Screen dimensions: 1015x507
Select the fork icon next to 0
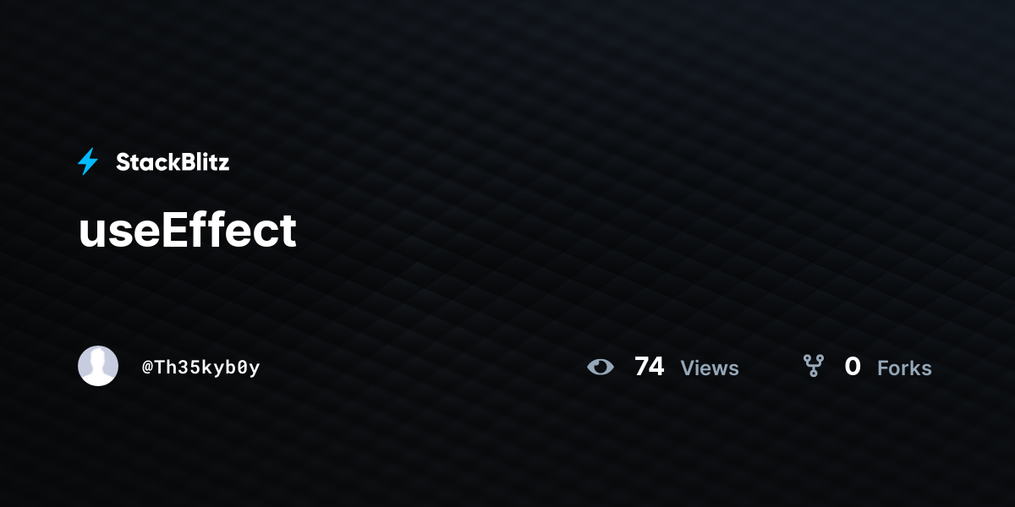(x=813, y=366)
